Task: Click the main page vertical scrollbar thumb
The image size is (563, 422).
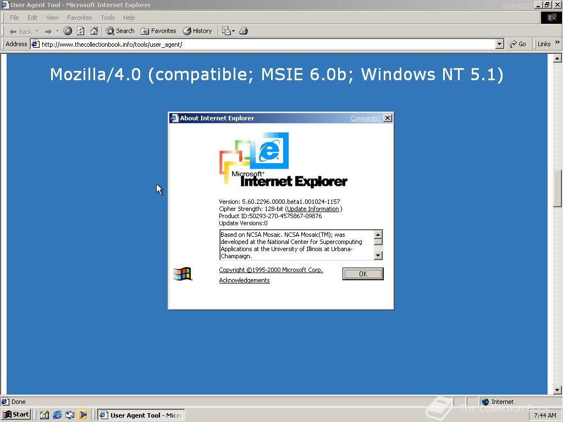Action: (558, 188)
